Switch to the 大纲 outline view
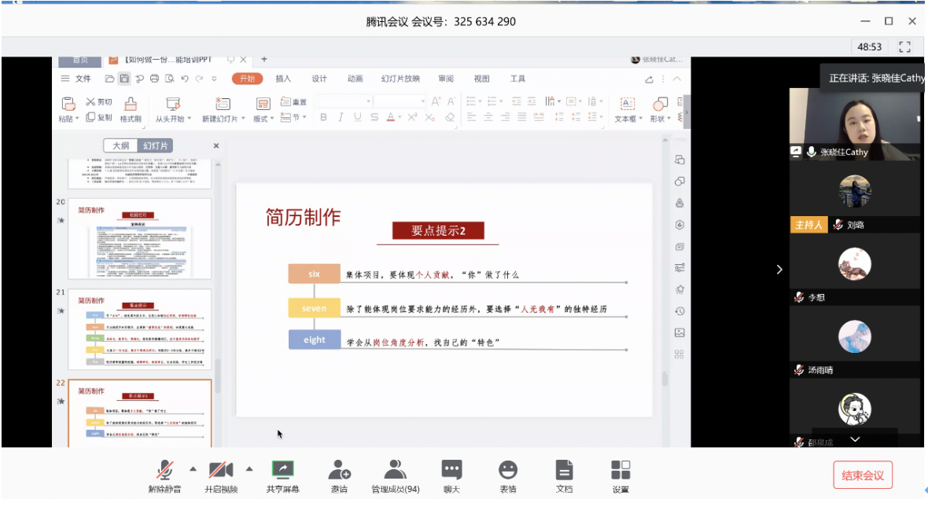This screenshot has width=928, height=514. click(x=120, y=145)
